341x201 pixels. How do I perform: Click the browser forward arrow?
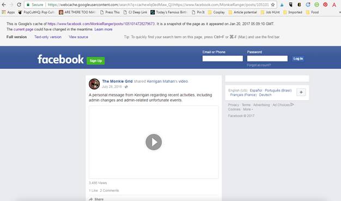click(x=11, y=4)
